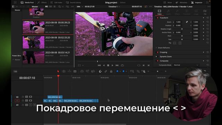
Task: Toggle Transform section enable switch
Action: pyautogui.click(x=157, y=18)
